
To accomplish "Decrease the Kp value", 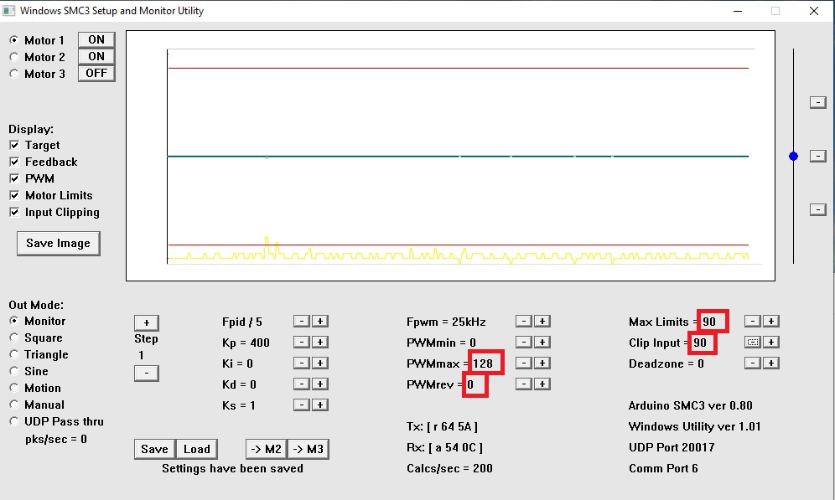I will pos(302,342).
